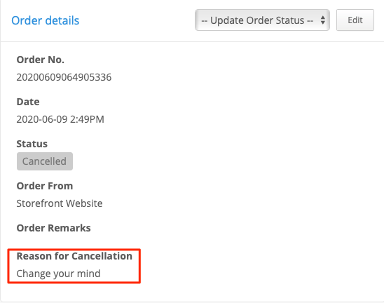The width and height of the screenshot is (384, 303).
Task: Click the Order No. label
Action: [41, 60]
